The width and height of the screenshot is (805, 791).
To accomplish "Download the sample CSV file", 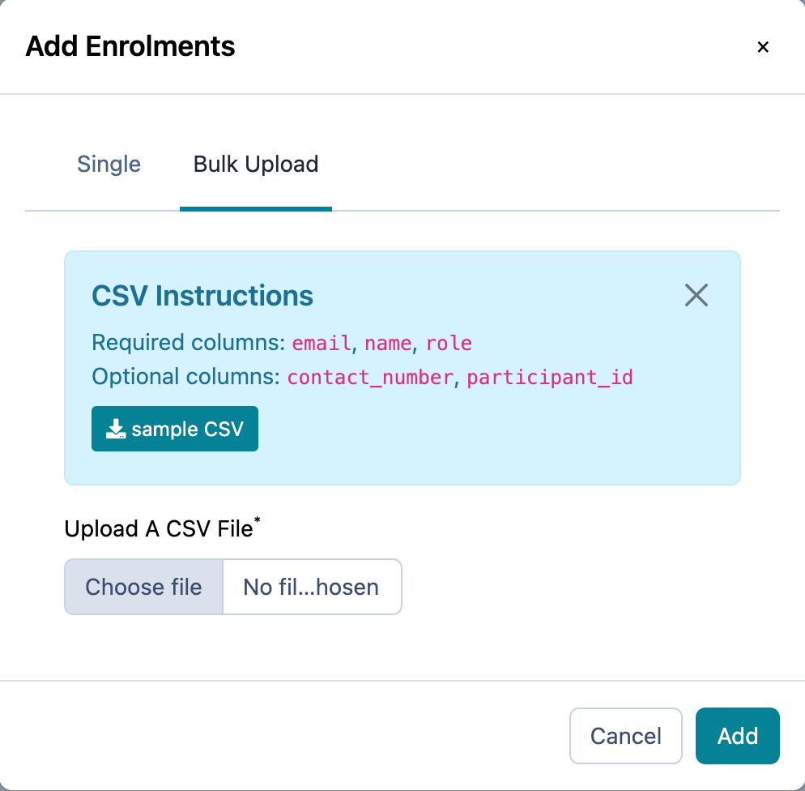I will 175,429.
